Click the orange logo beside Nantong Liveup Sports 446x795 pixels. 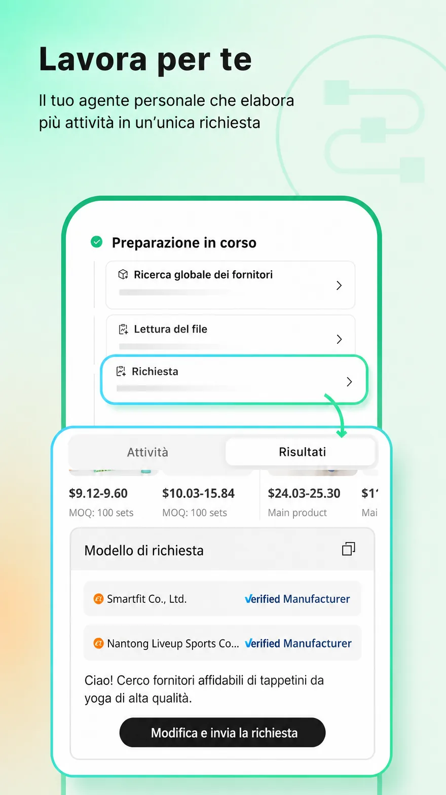(99, 643)
